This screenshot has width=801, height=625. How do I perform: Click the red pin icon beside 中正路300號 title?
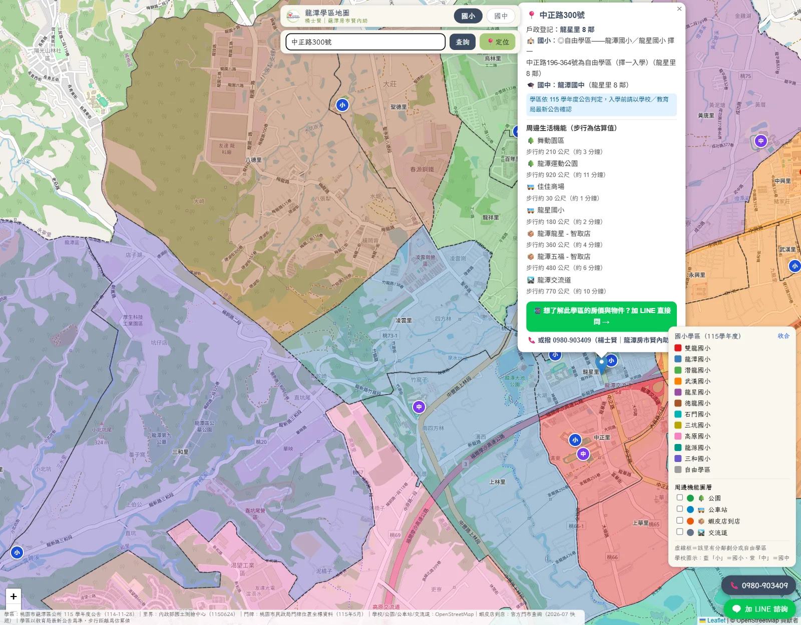[x=532, y=15]
